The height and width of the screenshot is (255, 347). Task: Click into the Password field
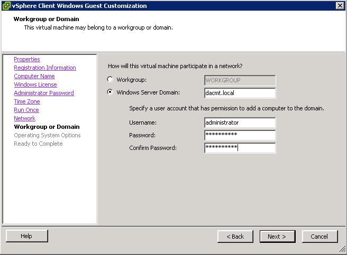point(240,135)
